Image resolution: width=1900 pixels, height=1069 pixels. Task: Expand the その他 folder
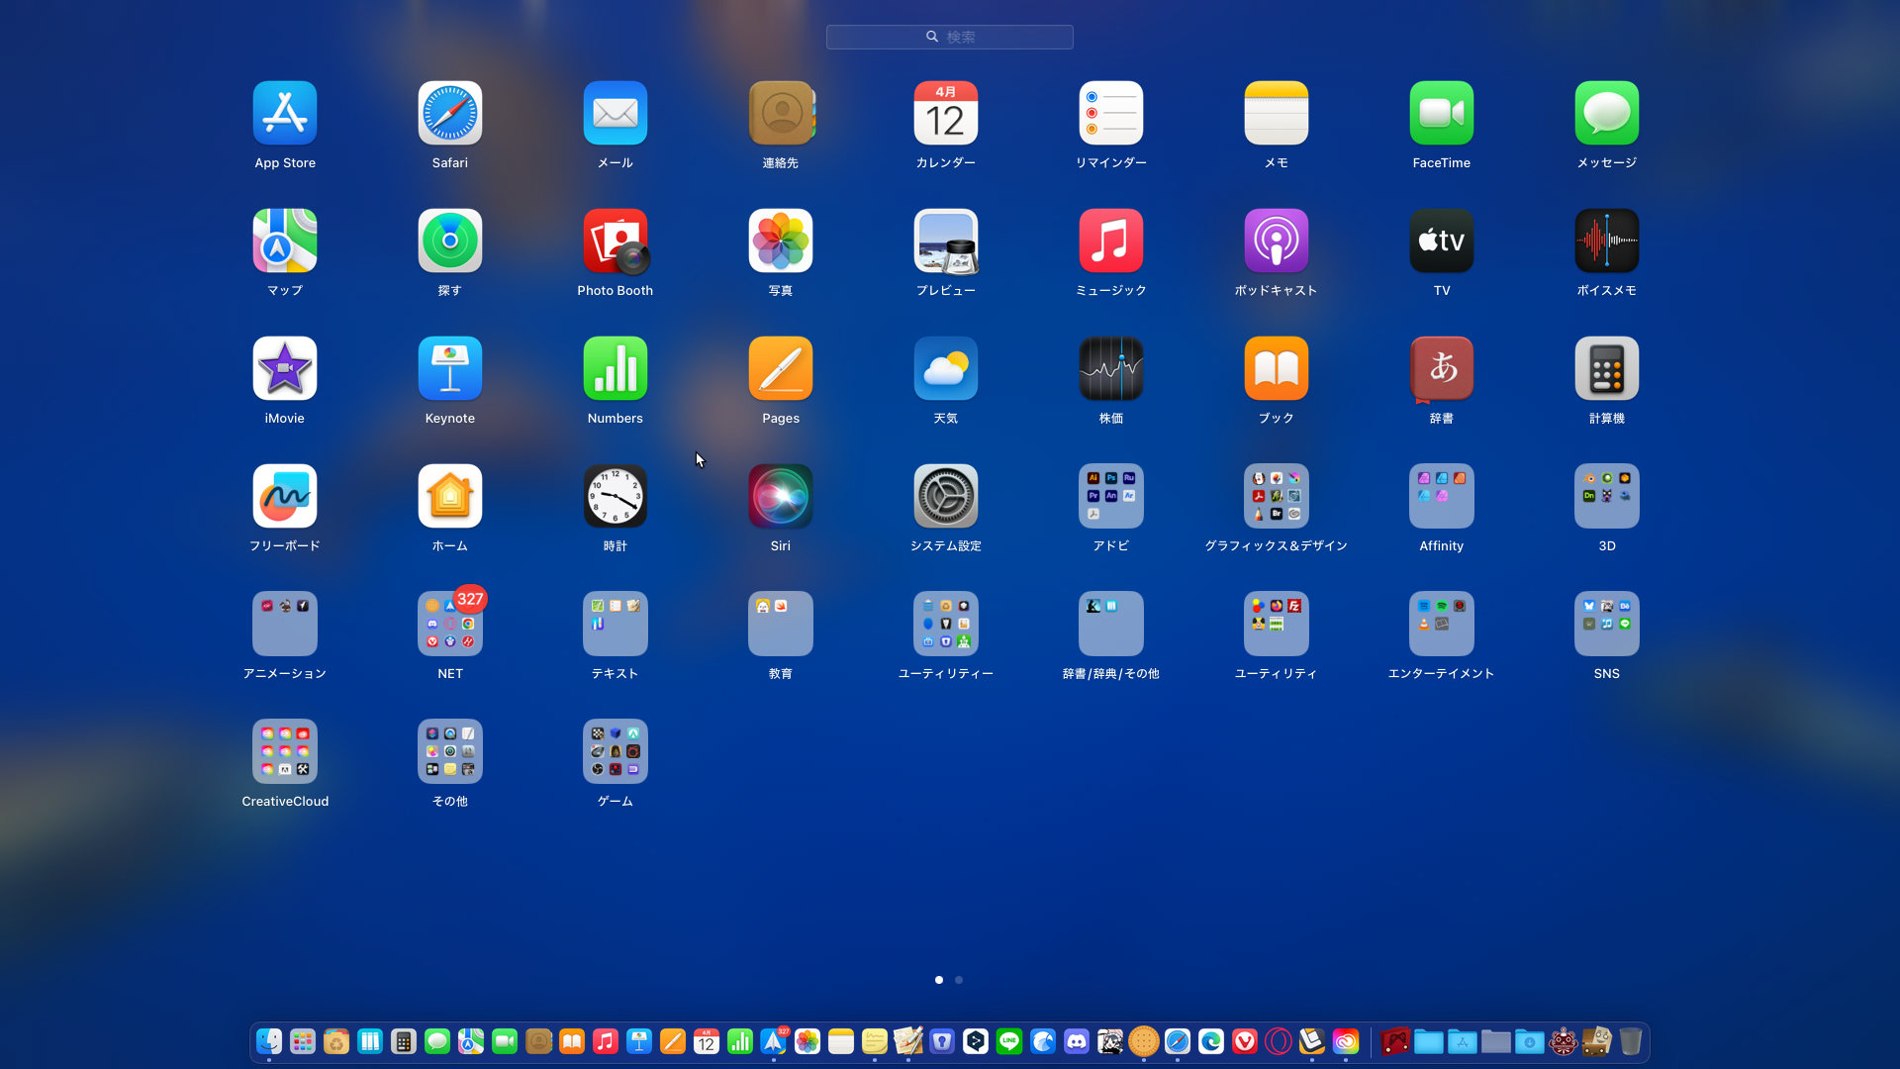click(x=450, y=751)
